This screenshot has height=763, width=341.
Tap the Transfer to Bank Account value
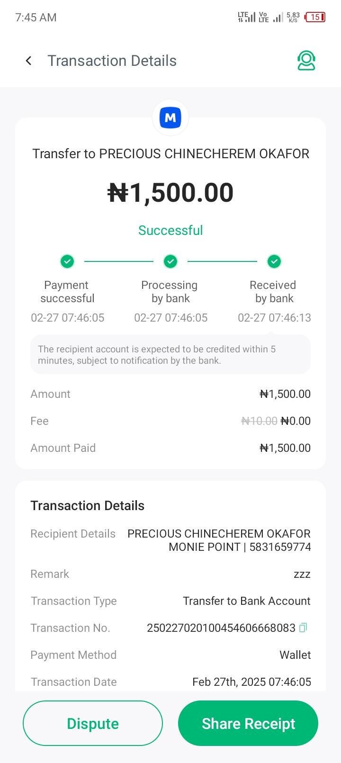(247, 601)
